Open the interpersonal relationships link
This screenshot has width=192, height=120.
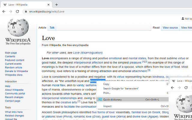coord(59,98)
